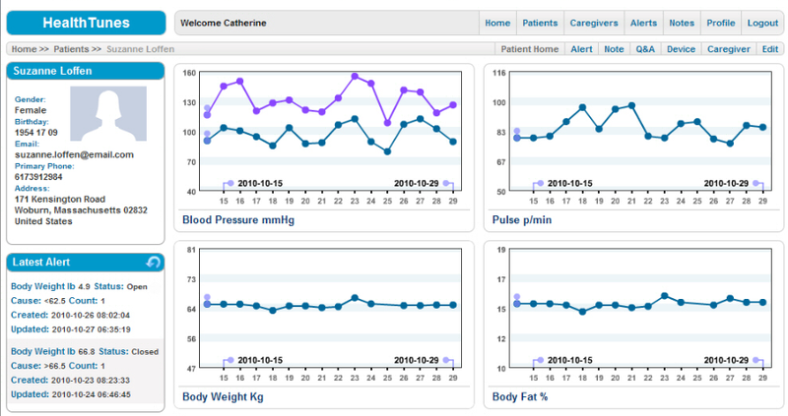Click the Body Fat chart's 2010-10-29 end marker

click(756, 360)
